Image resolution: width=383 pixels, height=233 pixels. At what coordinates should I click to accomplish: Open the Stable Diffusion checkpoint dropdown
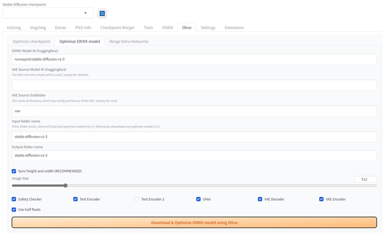48,13
